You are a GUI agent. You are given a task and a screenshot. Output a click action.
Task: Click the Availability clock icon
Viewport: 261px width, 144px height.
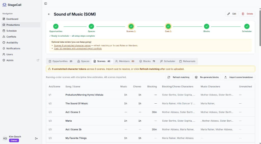pyautogui.click(x=4, y=42)
